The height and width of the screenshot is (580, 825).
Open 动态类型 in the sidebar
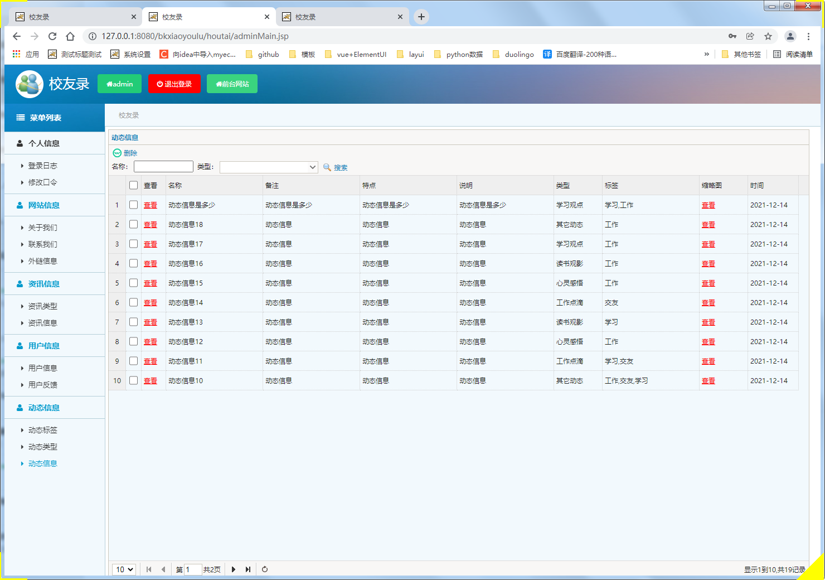[42, 447]
